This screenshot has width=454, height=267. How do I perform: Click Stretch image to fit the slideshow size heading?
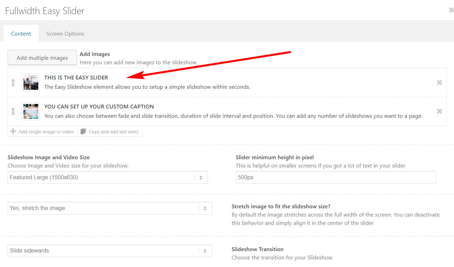[281, 207]
